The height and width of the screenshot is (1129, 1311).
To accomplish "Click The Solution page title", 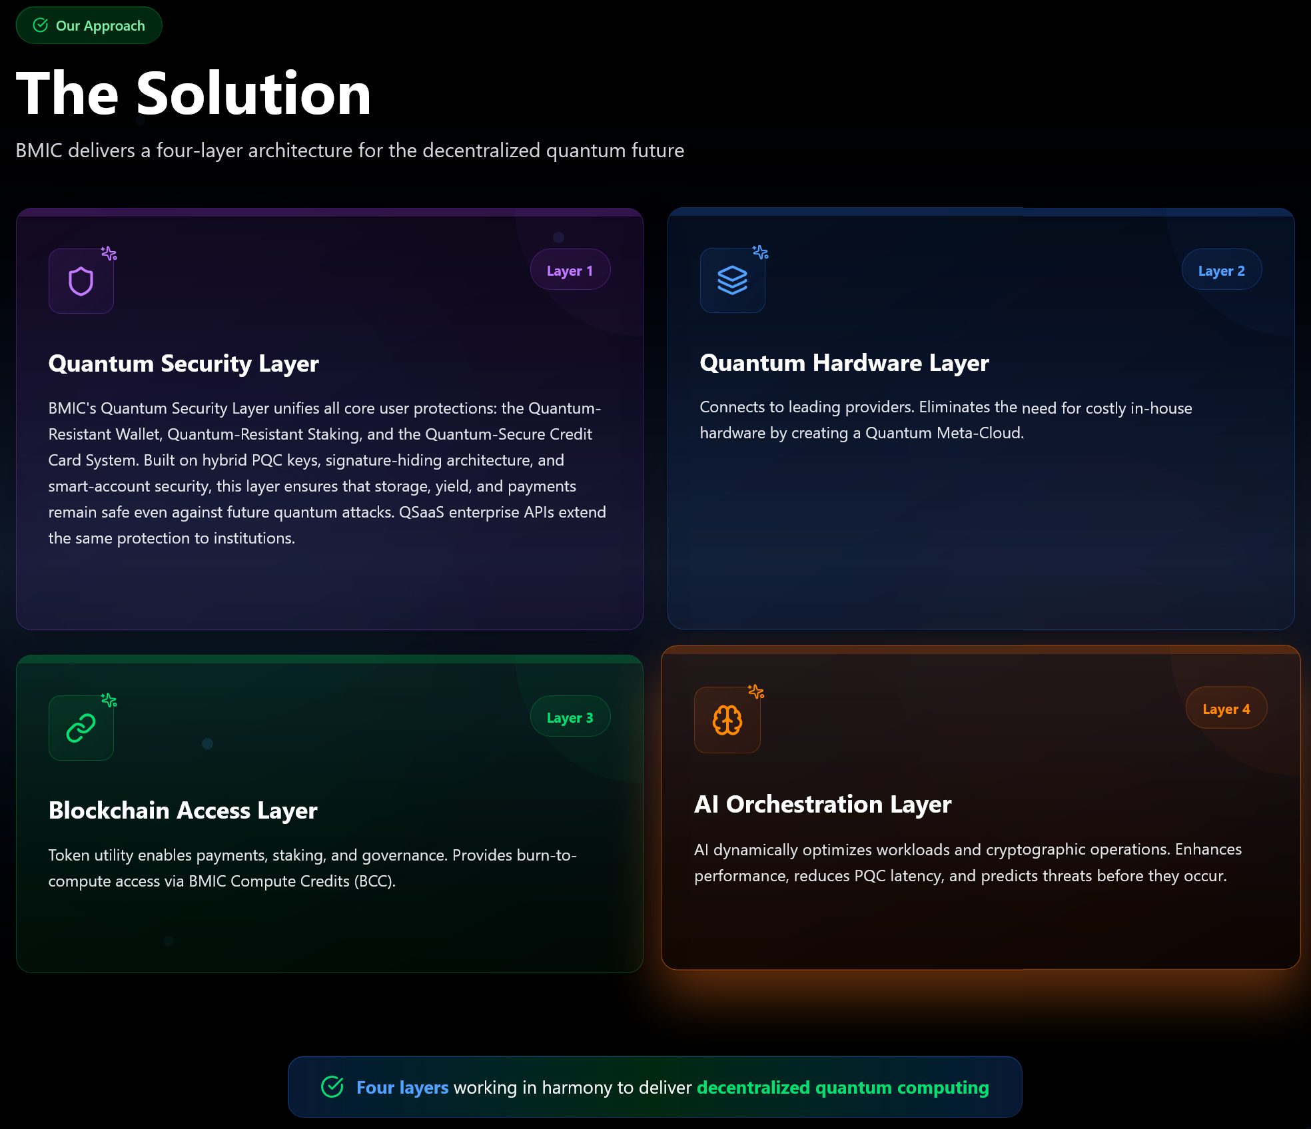I will point(193,94).
